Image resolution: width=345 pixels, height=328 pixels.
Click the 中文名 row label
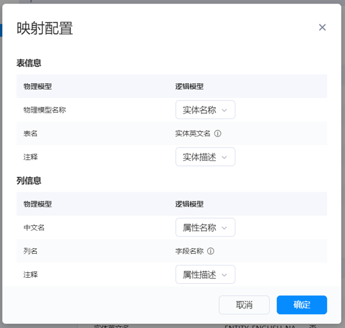[x=34, y=227]
